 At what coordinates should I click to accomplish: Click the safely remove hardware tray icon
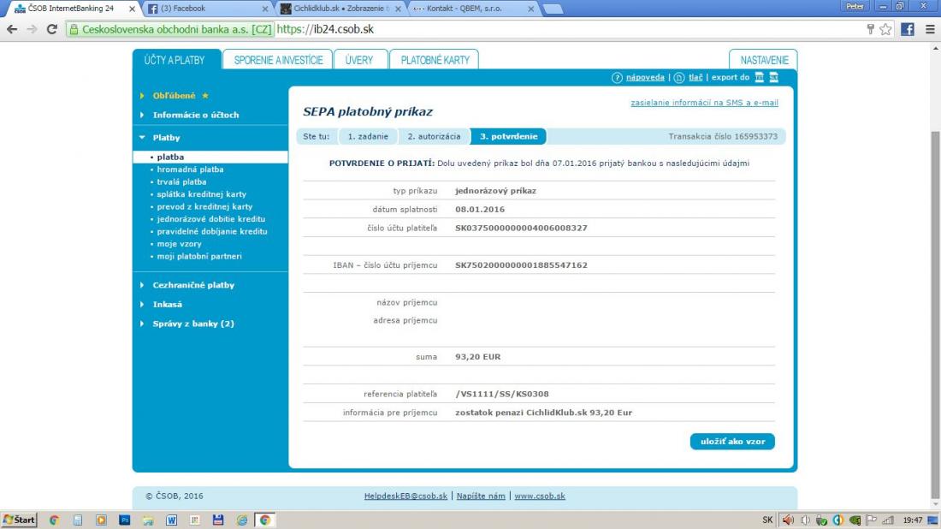pyautogui.click(x=821, y=520)
